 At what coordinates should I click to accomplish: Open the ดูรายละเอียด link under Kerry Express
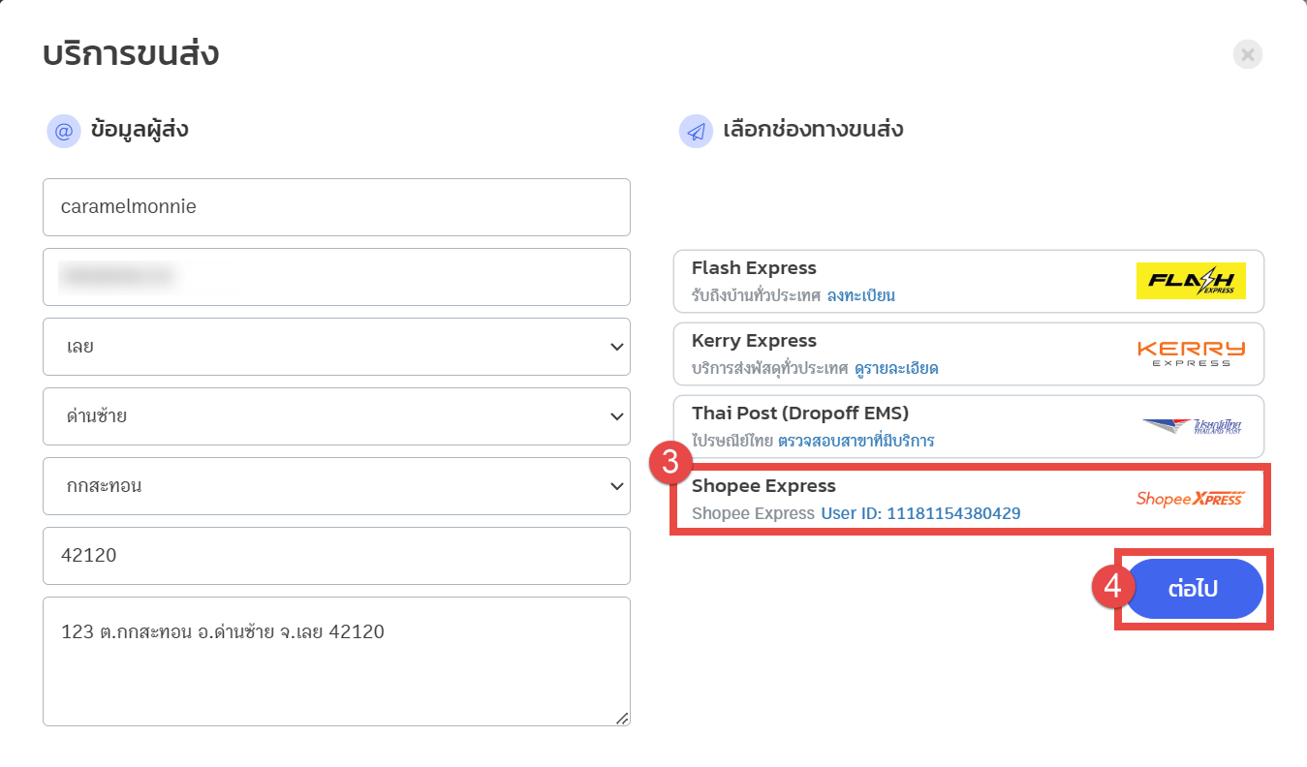tap(896, 368)
